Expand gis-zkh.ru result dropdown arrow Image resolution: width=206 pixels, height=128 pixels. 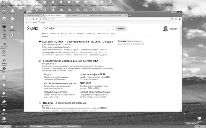pos(51,106)
